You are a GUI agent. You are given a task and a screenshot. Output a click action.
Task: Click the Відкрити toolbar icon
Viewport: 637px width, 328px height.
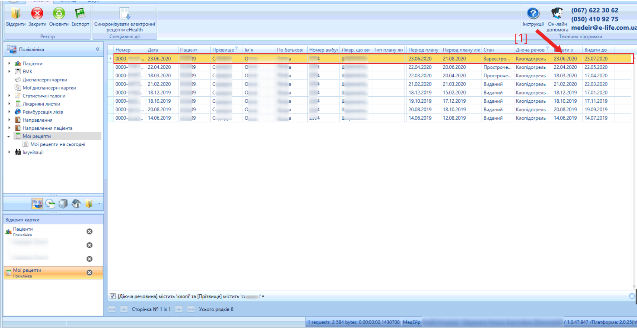[x=16, y=14]
